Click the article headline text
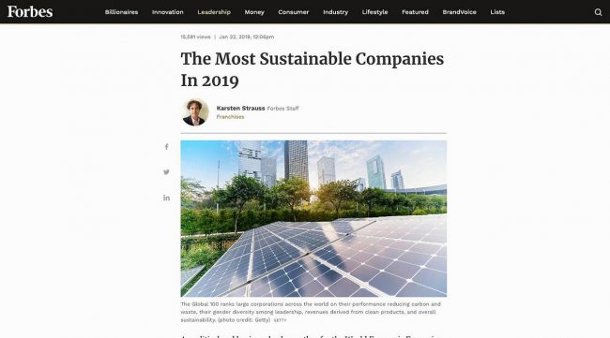This screenshot has width=610, height=338. pyautogui.click(x=312, y=70)
